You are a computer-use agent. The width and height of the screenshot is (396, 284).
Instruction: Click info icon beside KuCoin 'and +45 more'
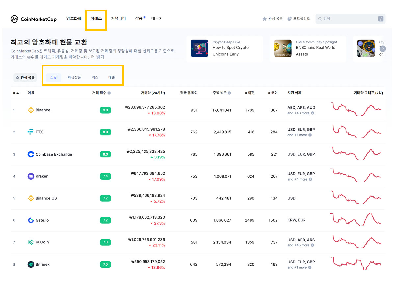pos(312,245)
